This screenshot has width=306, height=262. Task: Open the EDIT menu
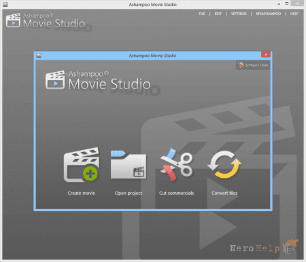tap(218, 14)
